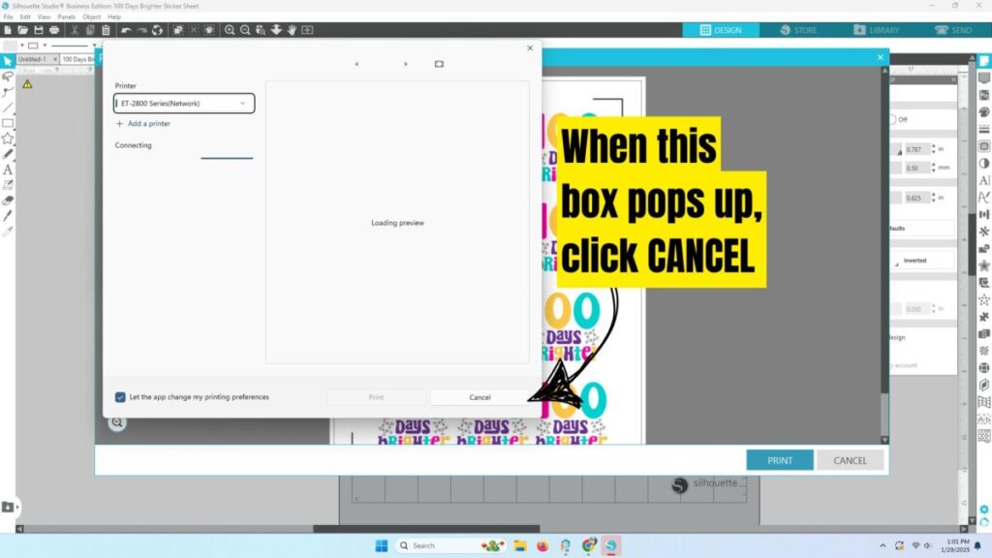Switch to the Untitled-1 document tab
Screen dimensions: 992x558
(x=32, y=59)
